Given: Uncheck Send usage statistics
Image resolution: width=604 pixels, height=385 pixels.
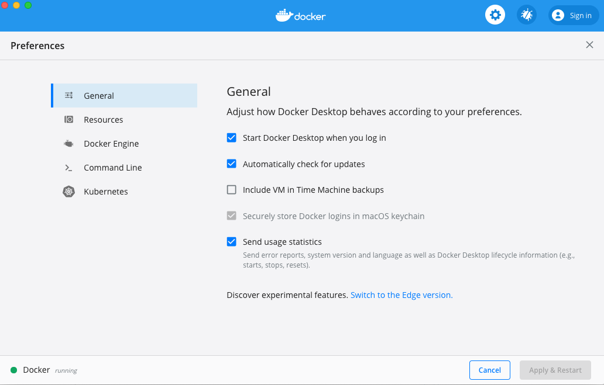Looking at the screenshot, I should click(231, 241).
